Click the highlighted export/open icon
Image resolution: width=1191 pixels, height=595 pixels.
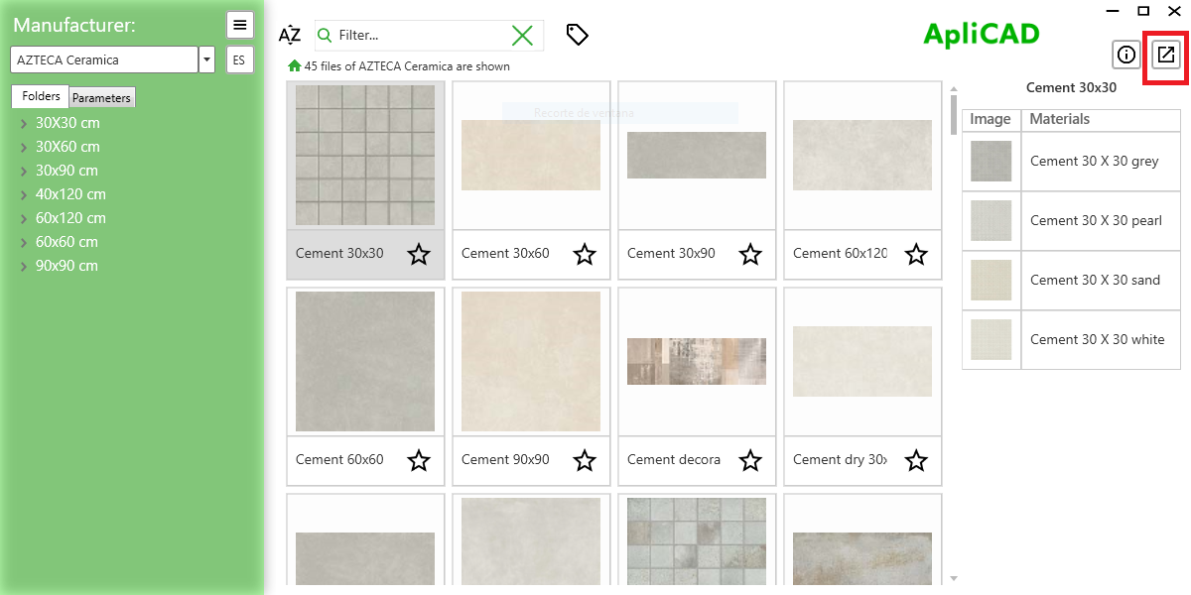pyautogui.click(x=1164, y=55)
